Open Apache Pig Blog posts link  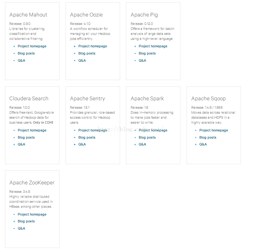147,54
